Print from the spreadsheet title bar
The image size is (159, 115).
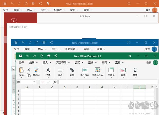tap(49, 56)
